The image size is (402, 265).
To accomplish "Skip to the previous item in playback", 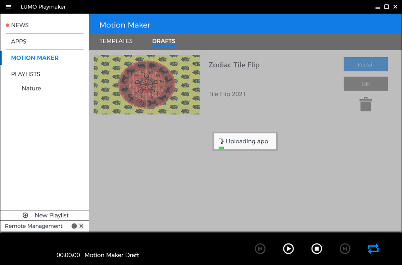I will click(x=260, y=249).
